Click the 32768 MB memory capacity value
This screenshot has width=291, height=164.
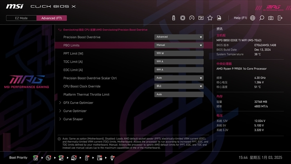click(260, 102)
